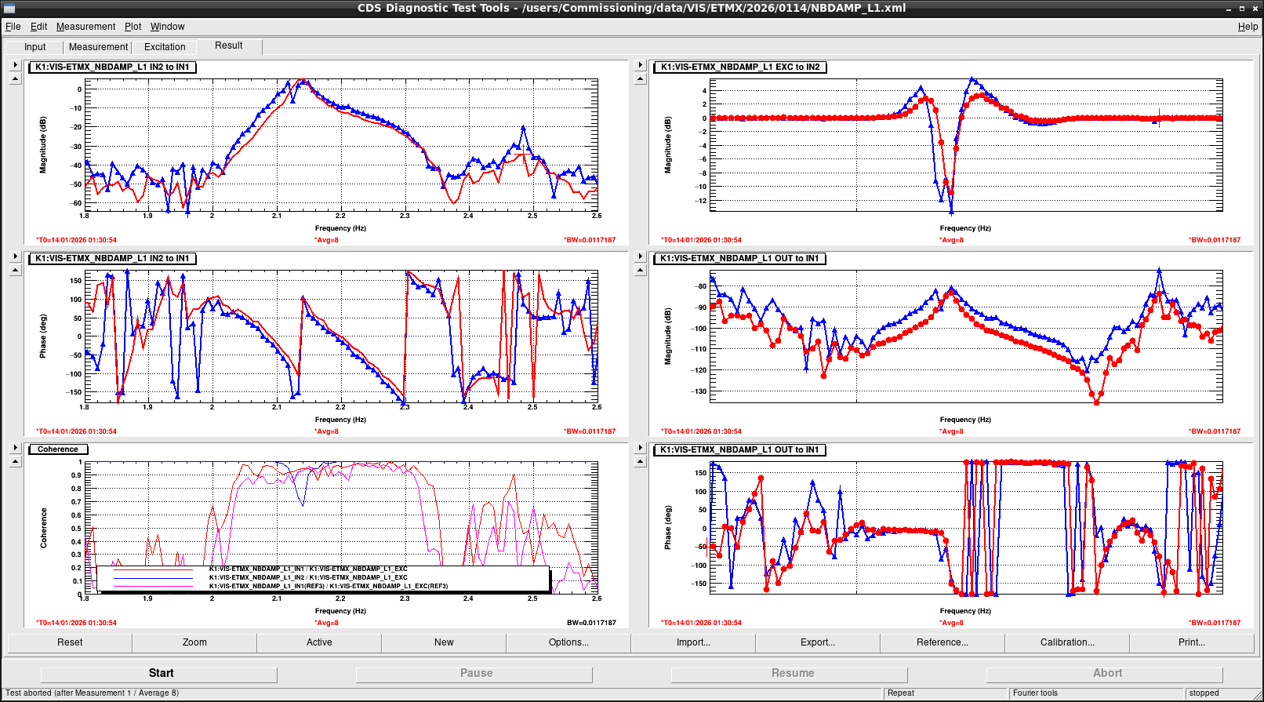The height and width of the screenshot is (702, 1264).
Task: Open the Calibration... dialog
Action: point(1067,642)
